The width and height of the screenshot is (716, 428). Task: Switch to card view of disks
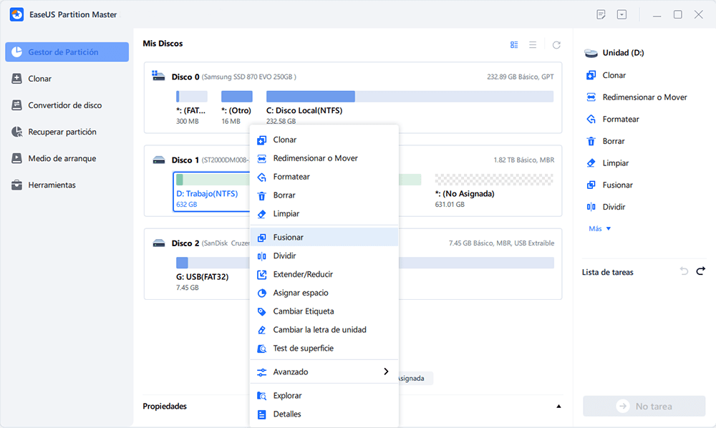coord(514,44)
